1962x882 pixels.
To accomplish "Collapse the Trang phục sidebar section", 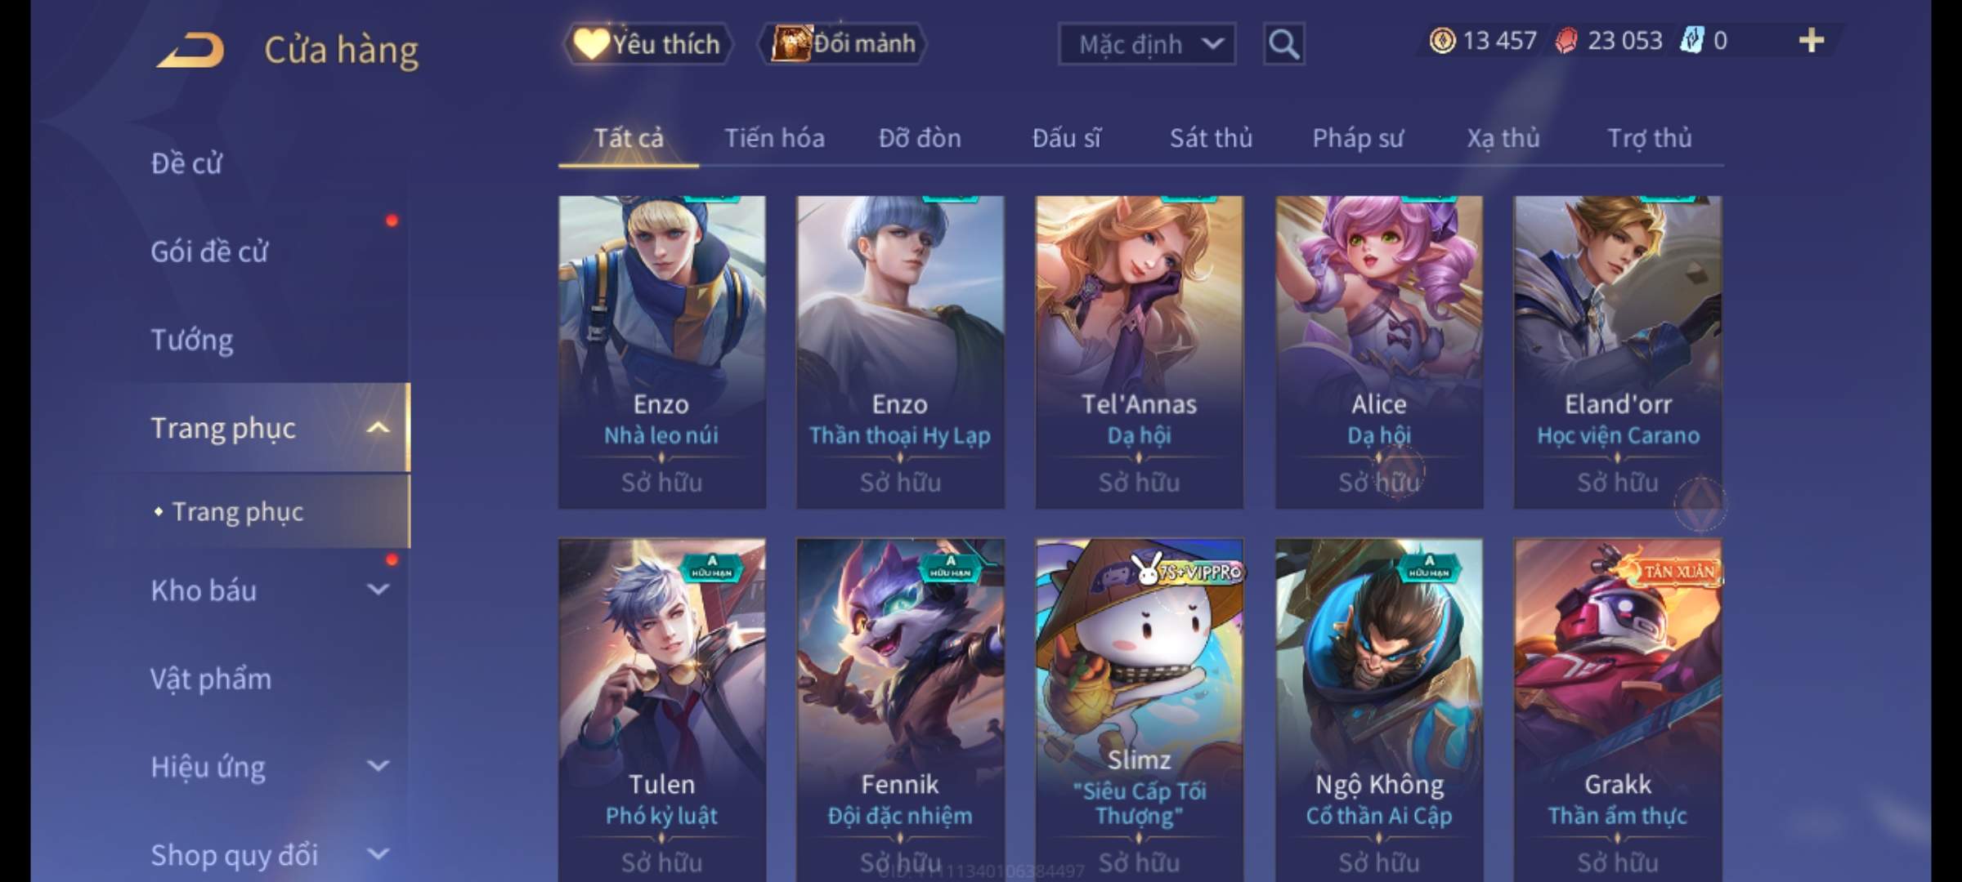I will pyautogui.click(x=378, y=428).
